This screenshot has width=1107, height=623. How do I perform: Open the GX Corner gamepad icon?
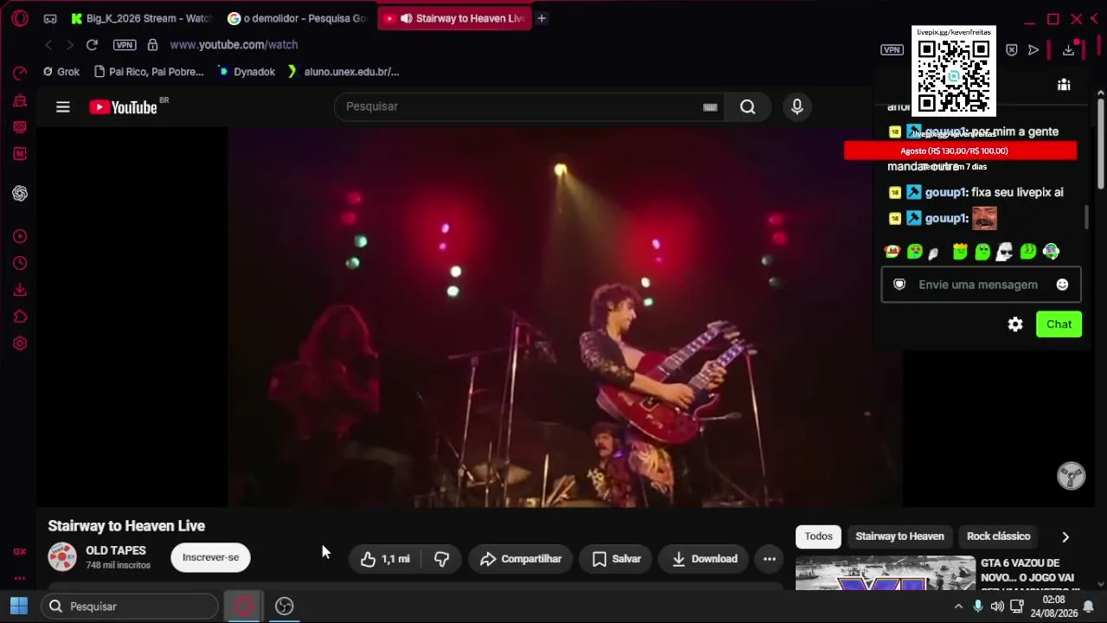coord(50,18)
